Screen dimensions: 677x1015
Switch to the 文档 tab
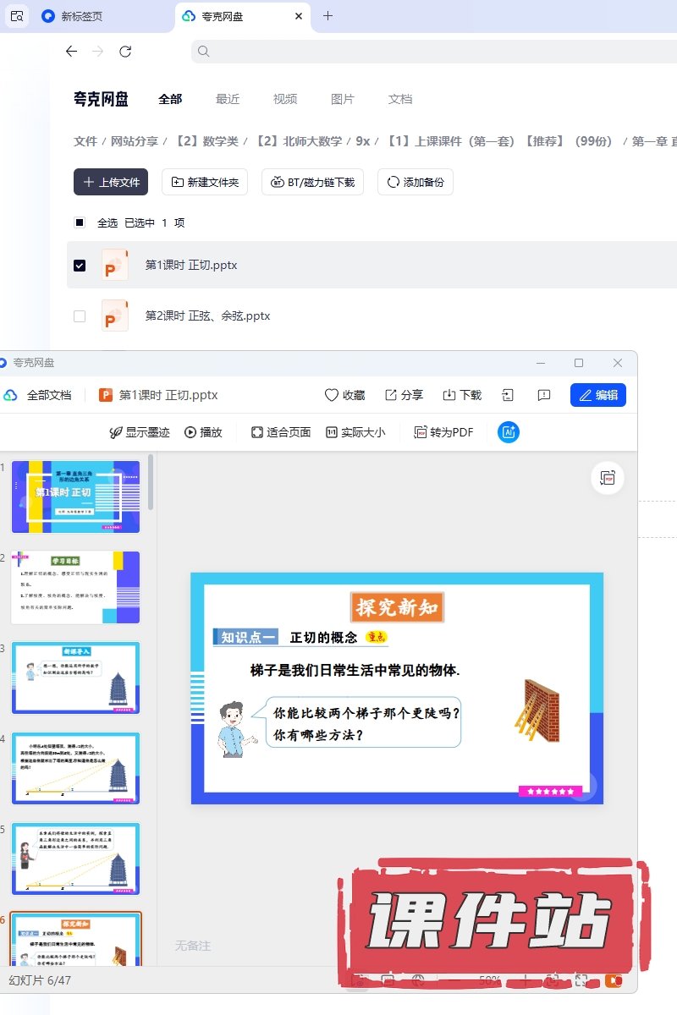click(400, 99)
